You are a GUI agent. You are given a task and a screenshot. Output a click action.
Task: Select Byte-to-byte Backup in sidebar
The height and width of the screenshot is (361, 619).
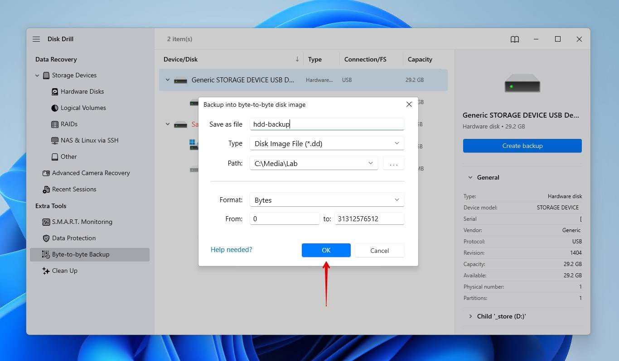pos(81,254)
